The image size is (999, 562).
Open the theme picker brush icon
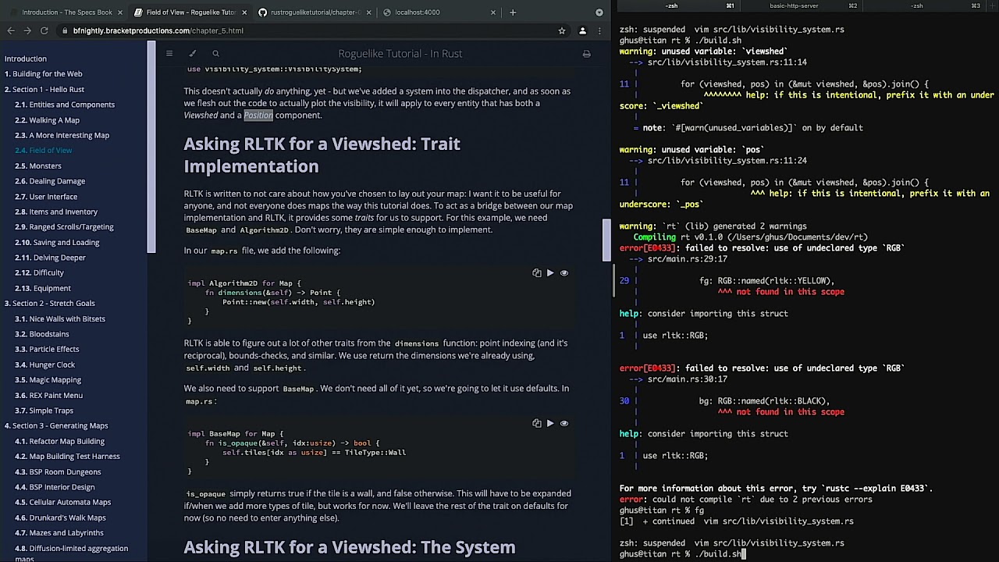coord(193,54)
